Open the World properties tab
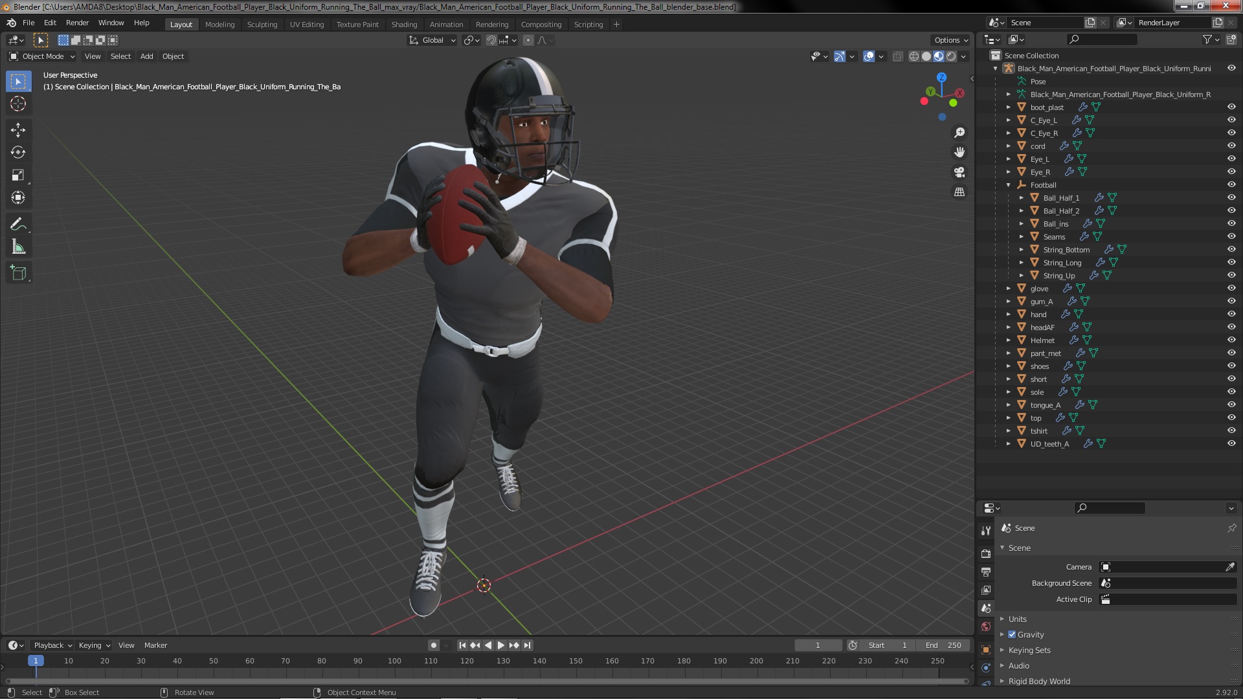Image resolution: width=1243 pixels, height=699 pixels. 986,626
